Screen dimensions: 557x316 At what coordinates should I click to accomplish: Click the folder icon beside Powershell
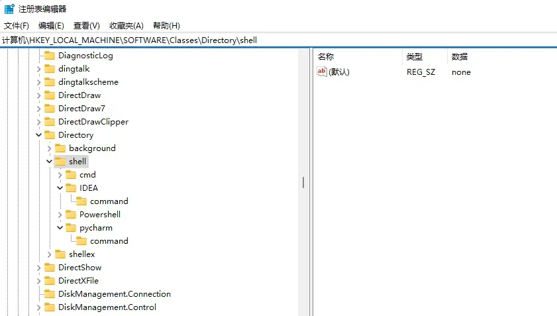click(71, 215)
